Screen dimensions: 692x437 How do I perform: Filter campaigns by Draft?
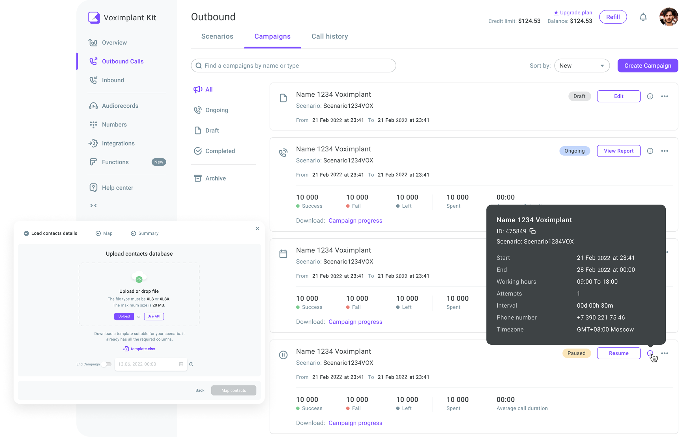[x=207, y=131]
